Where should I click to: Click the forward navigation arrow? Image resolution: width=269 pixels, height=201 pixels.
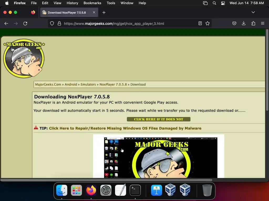[x=16, y=23]
